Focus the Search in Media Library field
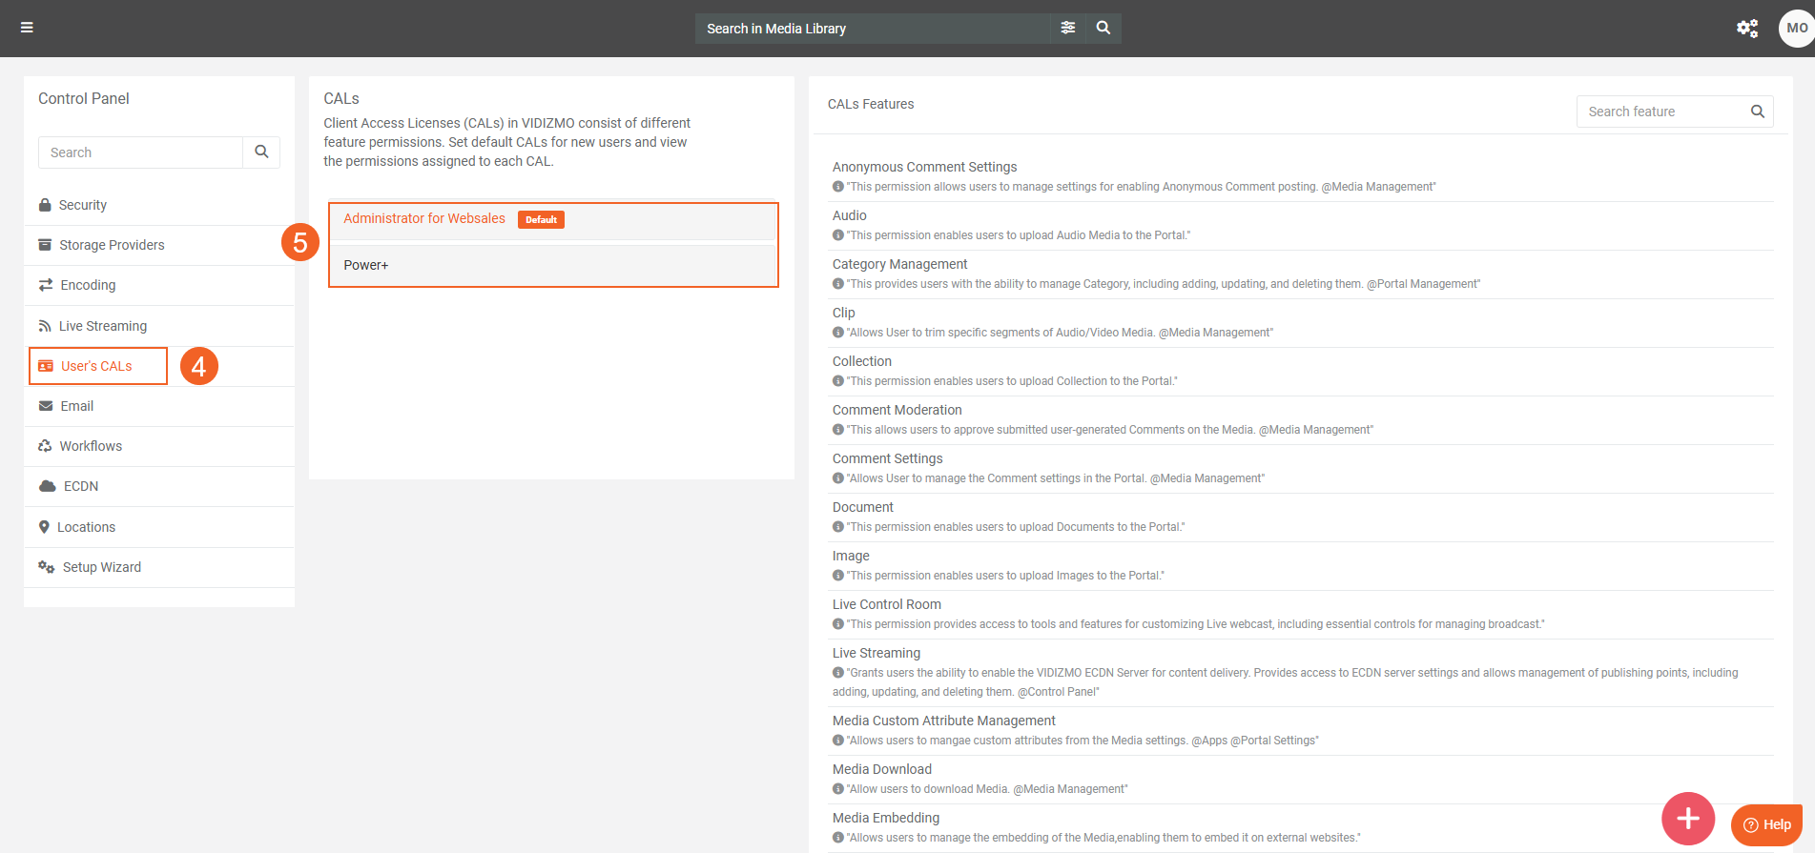Screen dimensions: 1815x853 tap(873, 29)
